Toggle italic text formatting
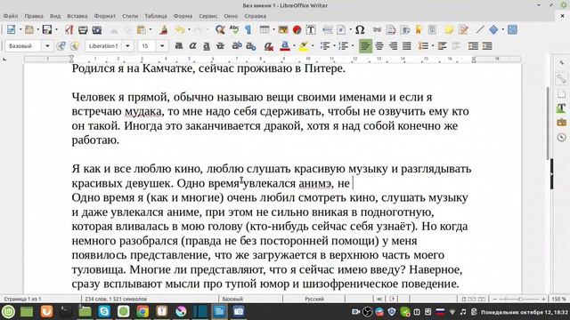 click(192, 46)
